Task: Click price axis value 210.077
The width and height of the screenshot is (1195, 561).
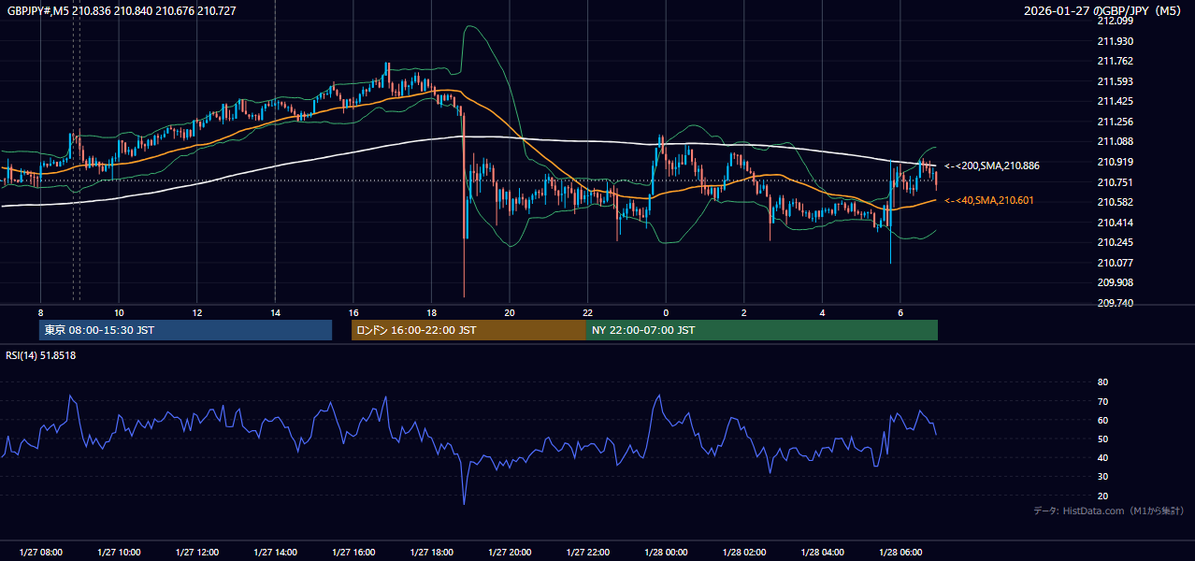Action: [x=1115, y=263]
